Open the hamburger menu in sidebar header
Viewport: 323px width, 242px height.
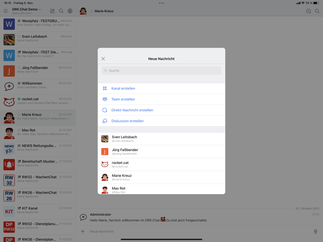pos(6,11)
